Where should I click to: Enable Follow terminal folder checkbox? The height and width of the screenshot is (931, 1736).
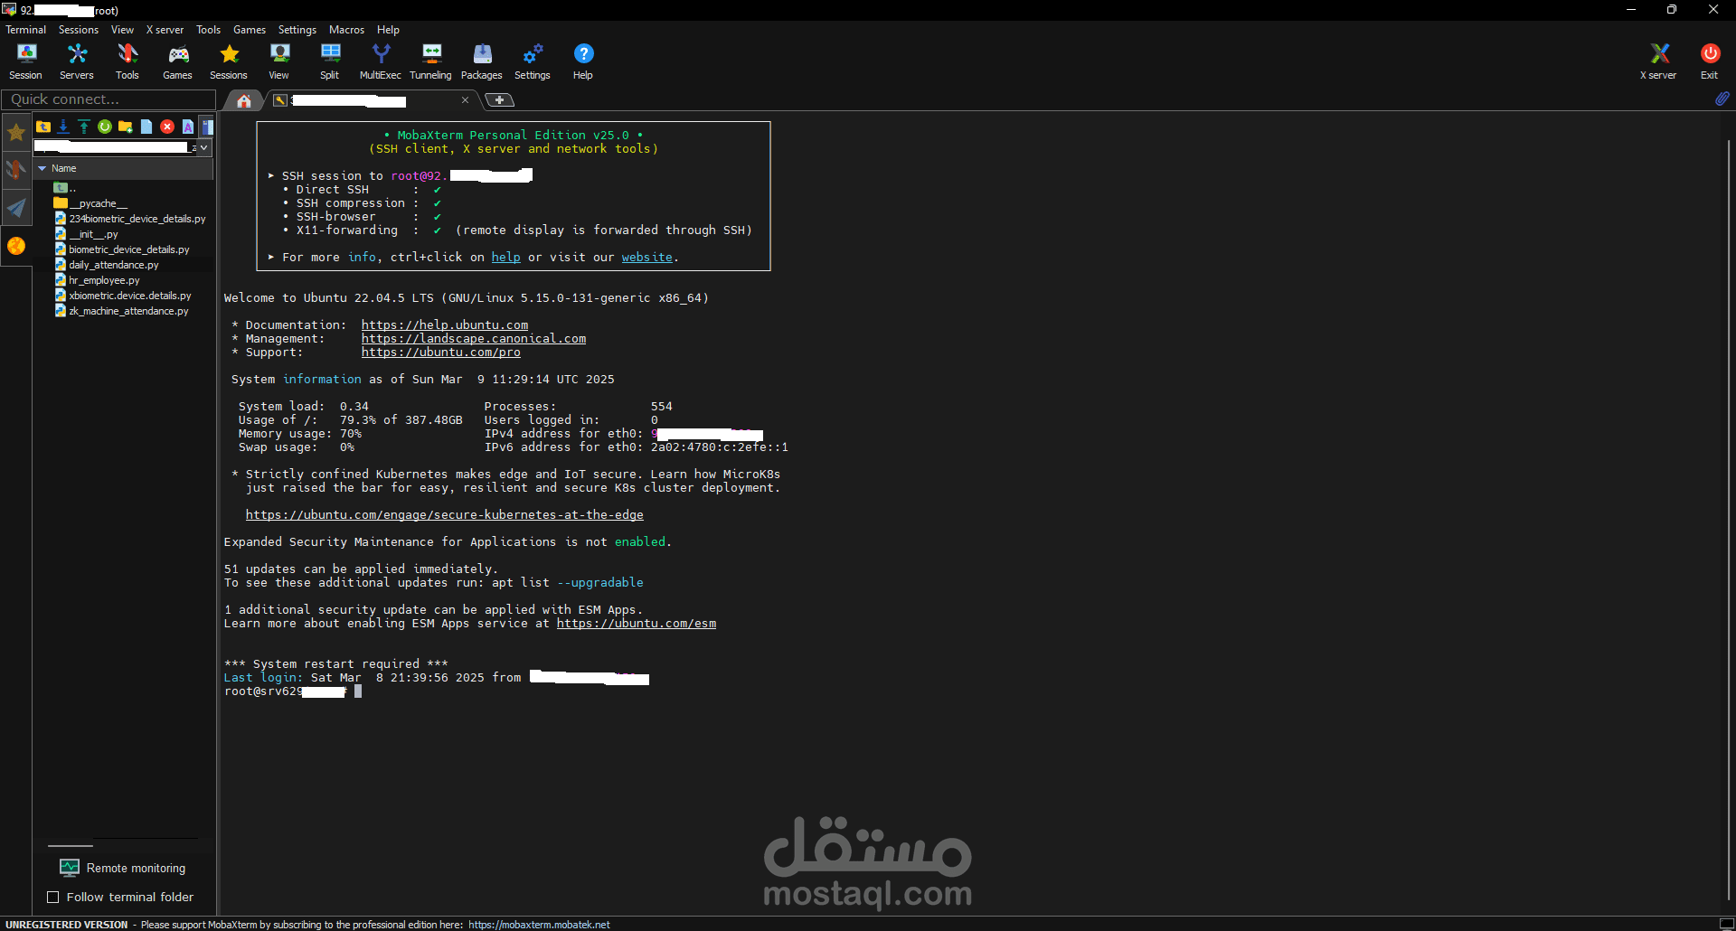point(52,898)
